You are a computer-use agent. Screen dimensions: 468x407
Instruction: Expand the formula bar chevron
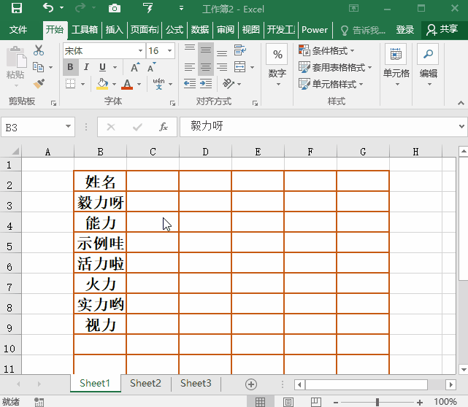click(x=461, y=126)
